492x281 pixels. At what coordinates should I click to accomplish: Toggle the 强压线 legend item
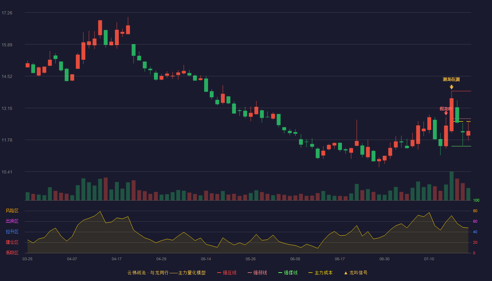point(227,273)
